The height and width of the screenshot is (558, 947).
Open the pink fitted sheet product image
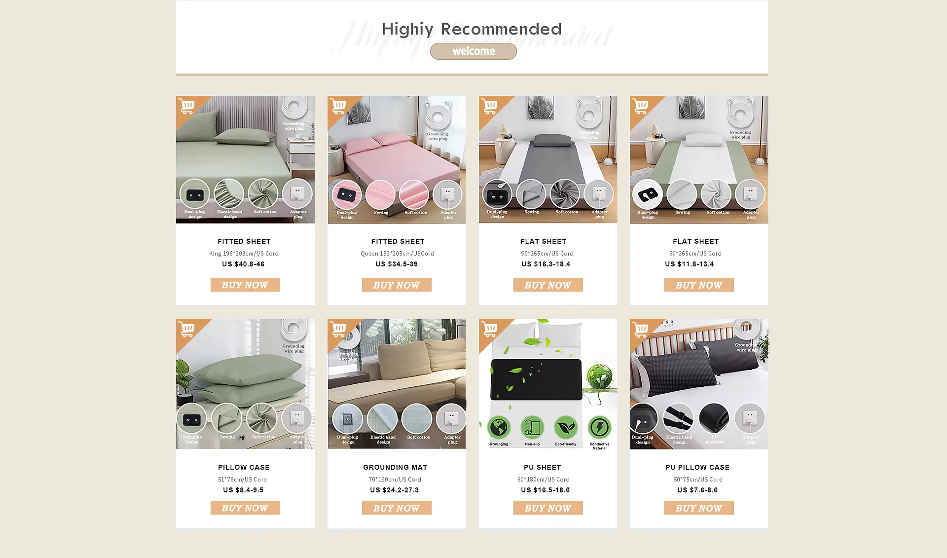(x=397, y=159)
